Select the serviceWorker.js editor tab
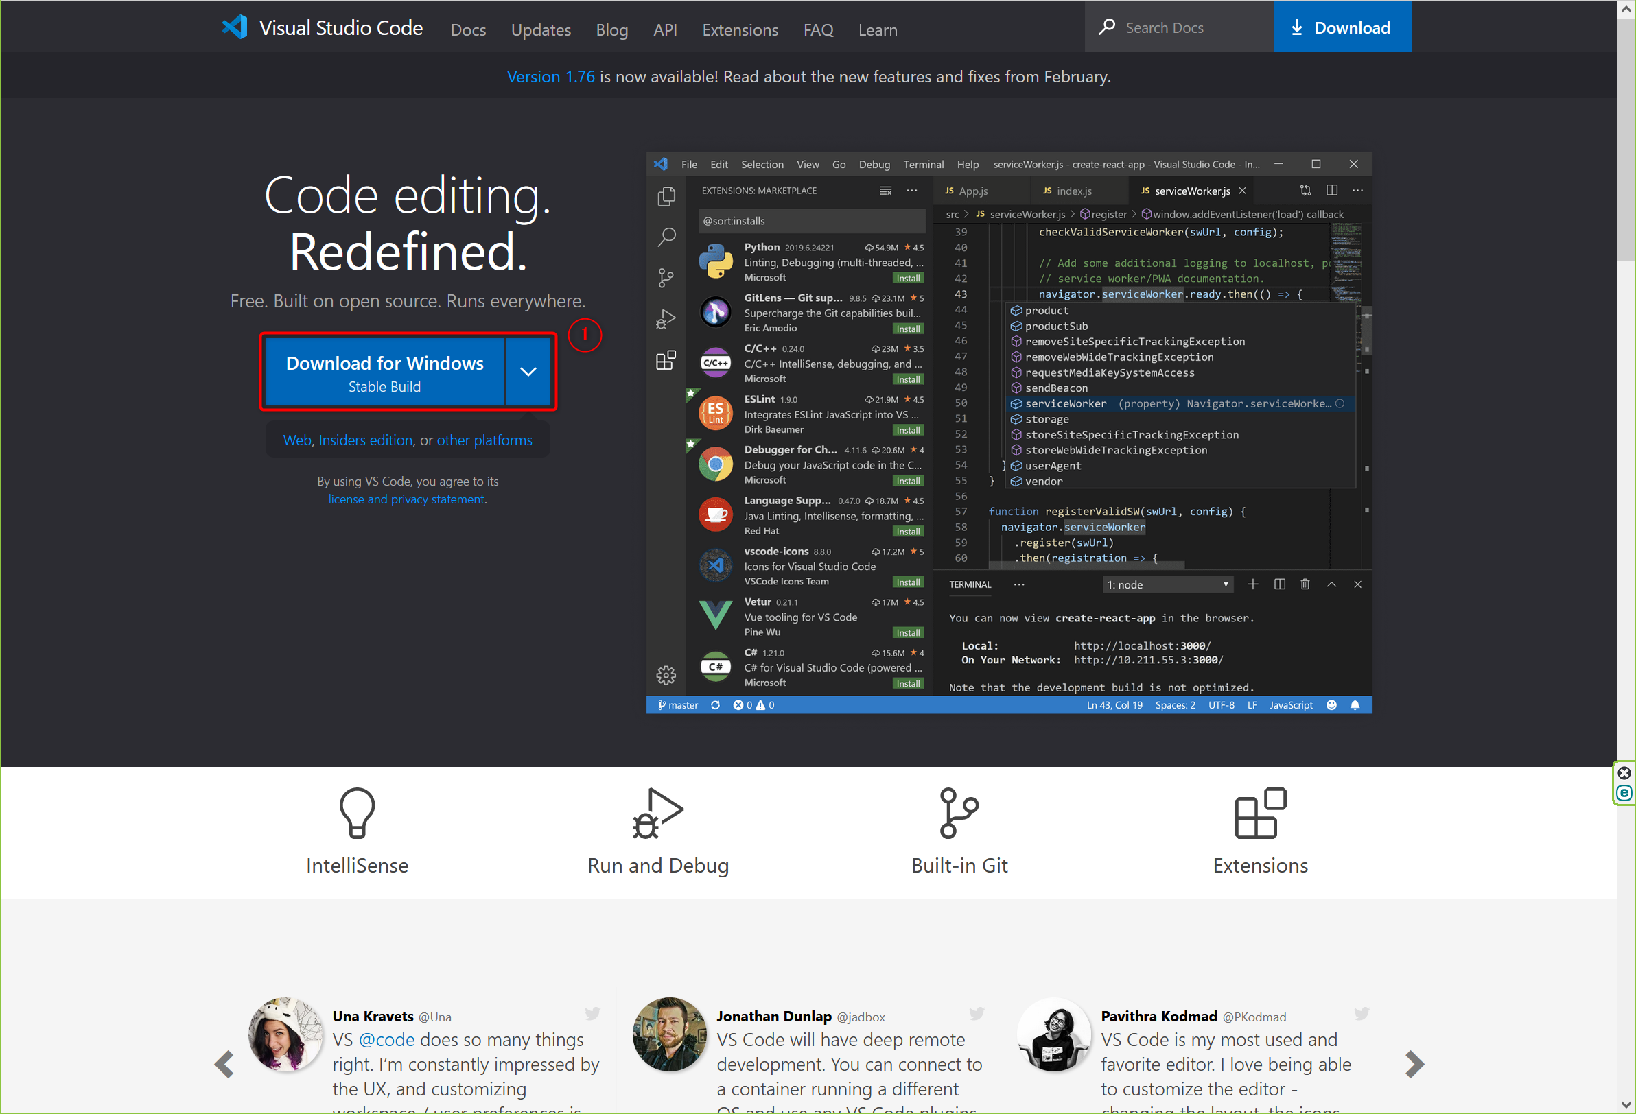Viewport: 1636px width, 1114px height. (1192, 191)
